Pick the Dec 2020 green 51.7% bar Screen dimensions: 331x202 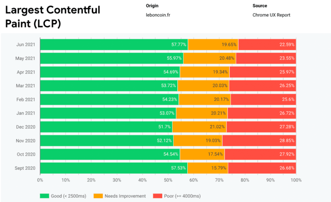106,127
